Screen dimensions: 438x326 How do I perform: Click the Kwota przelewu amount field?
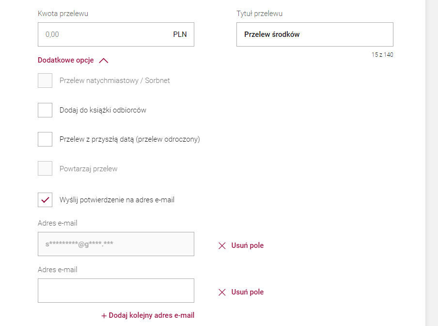point(104,34)
